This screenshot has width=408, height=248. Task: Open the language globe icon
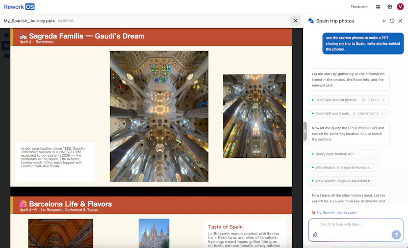point(378,7)
